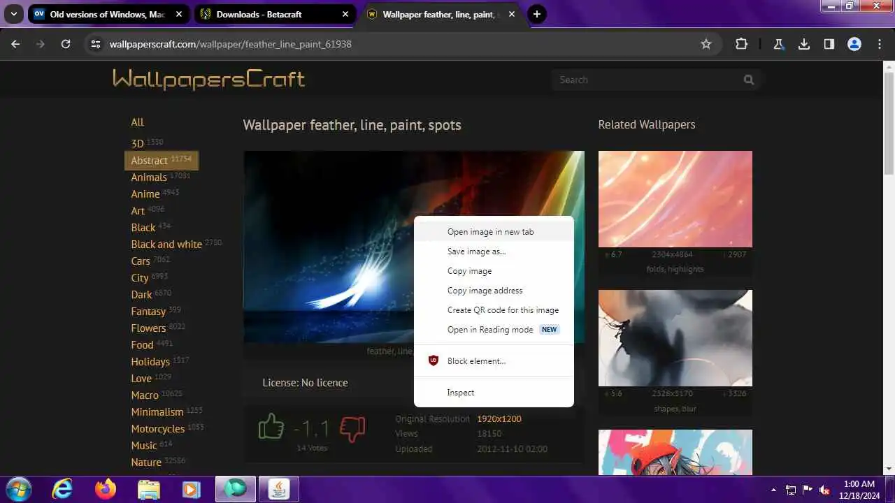
Task: Reload the current page
Action: (66, 44)
